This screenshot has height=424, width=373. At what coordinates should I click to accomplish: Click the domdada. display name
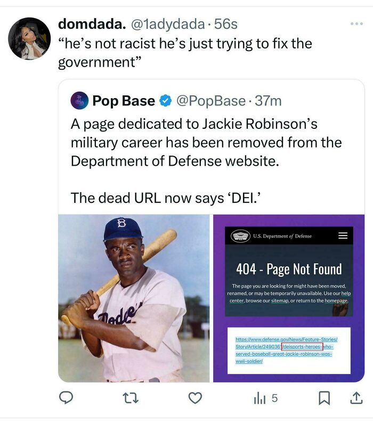[92, 24]
